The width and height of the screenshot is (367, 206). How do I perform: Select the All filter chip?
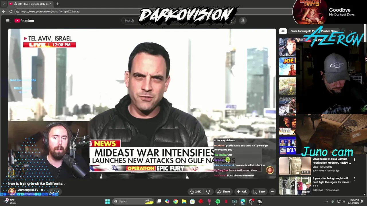click(283, 31)
